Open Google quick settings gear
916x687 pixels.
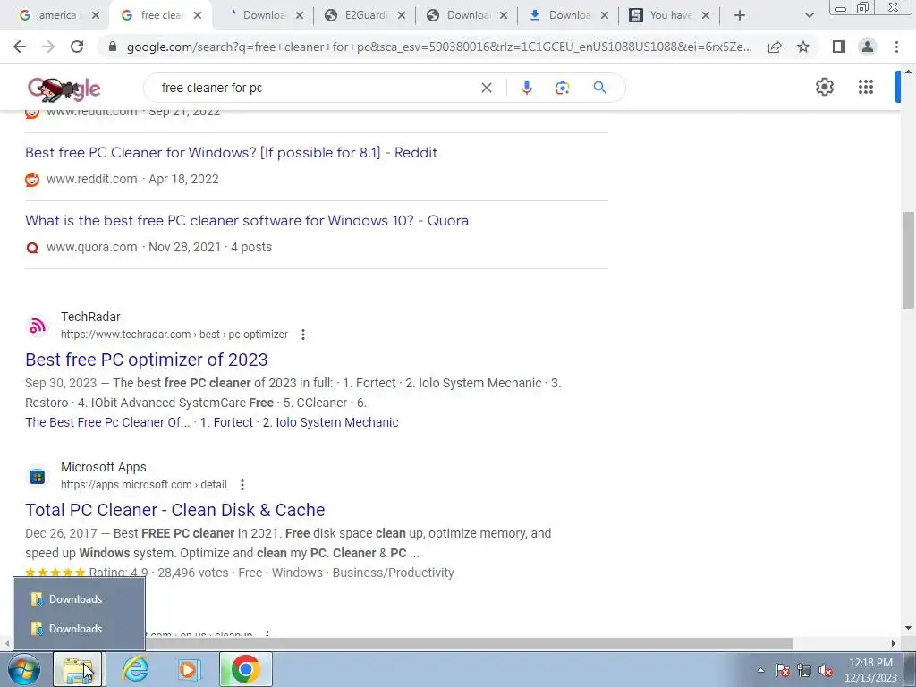(824, 87)
